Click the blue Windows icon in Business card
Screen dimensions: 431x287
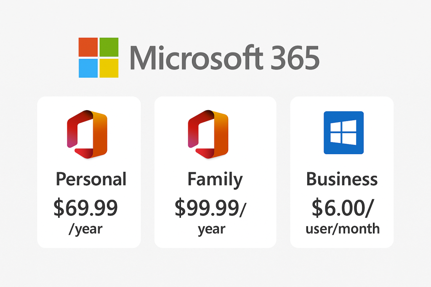click(x=343, y=132)
